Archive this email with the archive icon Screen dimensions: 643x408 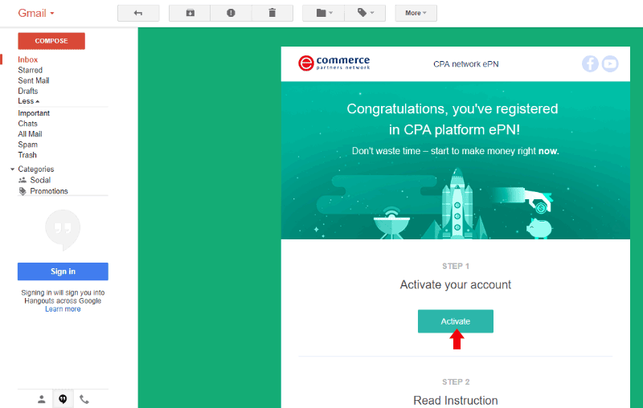[190, 13]
